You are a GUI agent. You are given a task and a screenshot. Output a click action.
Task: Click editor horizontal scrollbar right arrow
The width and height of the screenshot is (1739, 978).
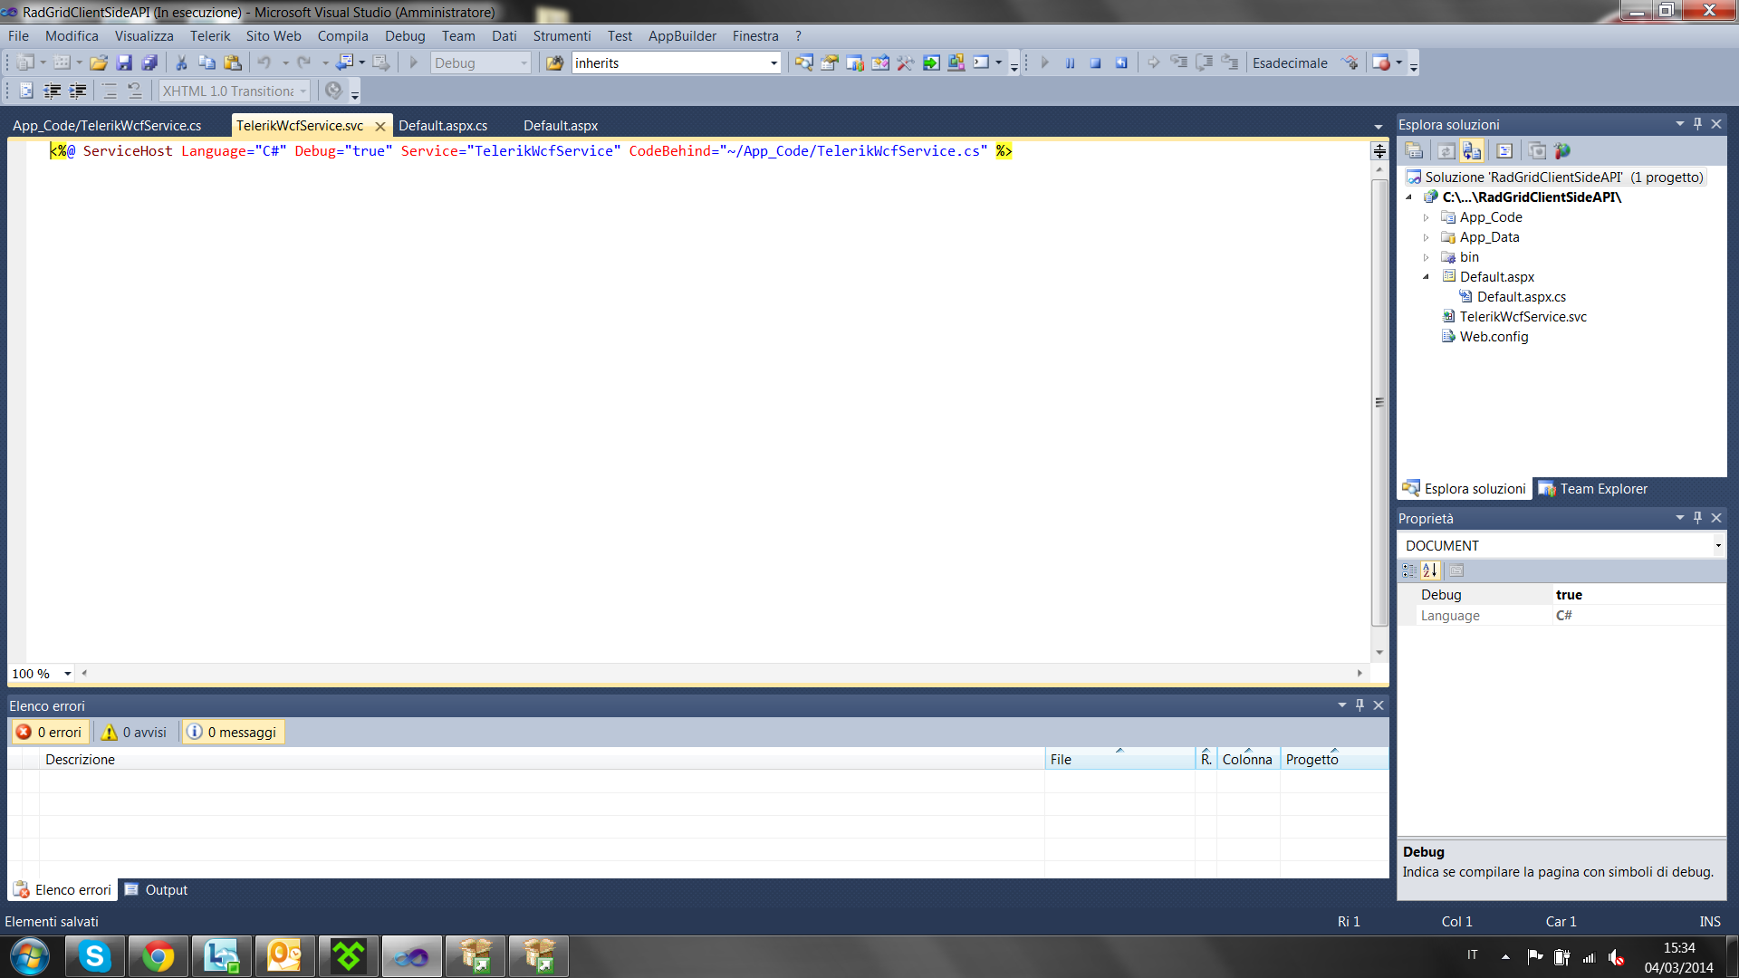click(x=1359, y=673)
